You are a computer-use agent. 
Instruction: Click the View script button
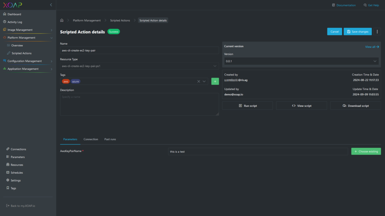coord(302,106)
